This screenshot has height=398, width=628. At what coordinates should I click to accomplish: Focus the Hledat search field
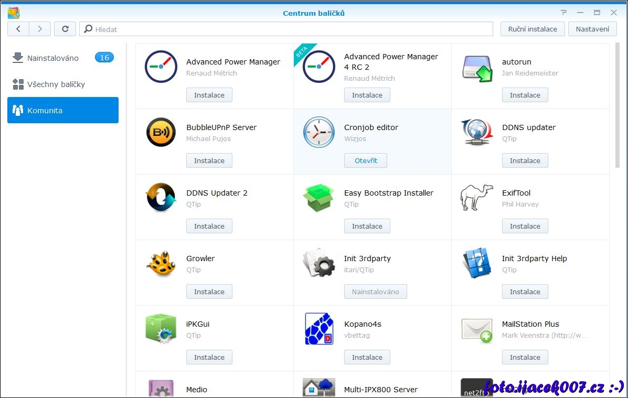point(289,29)
